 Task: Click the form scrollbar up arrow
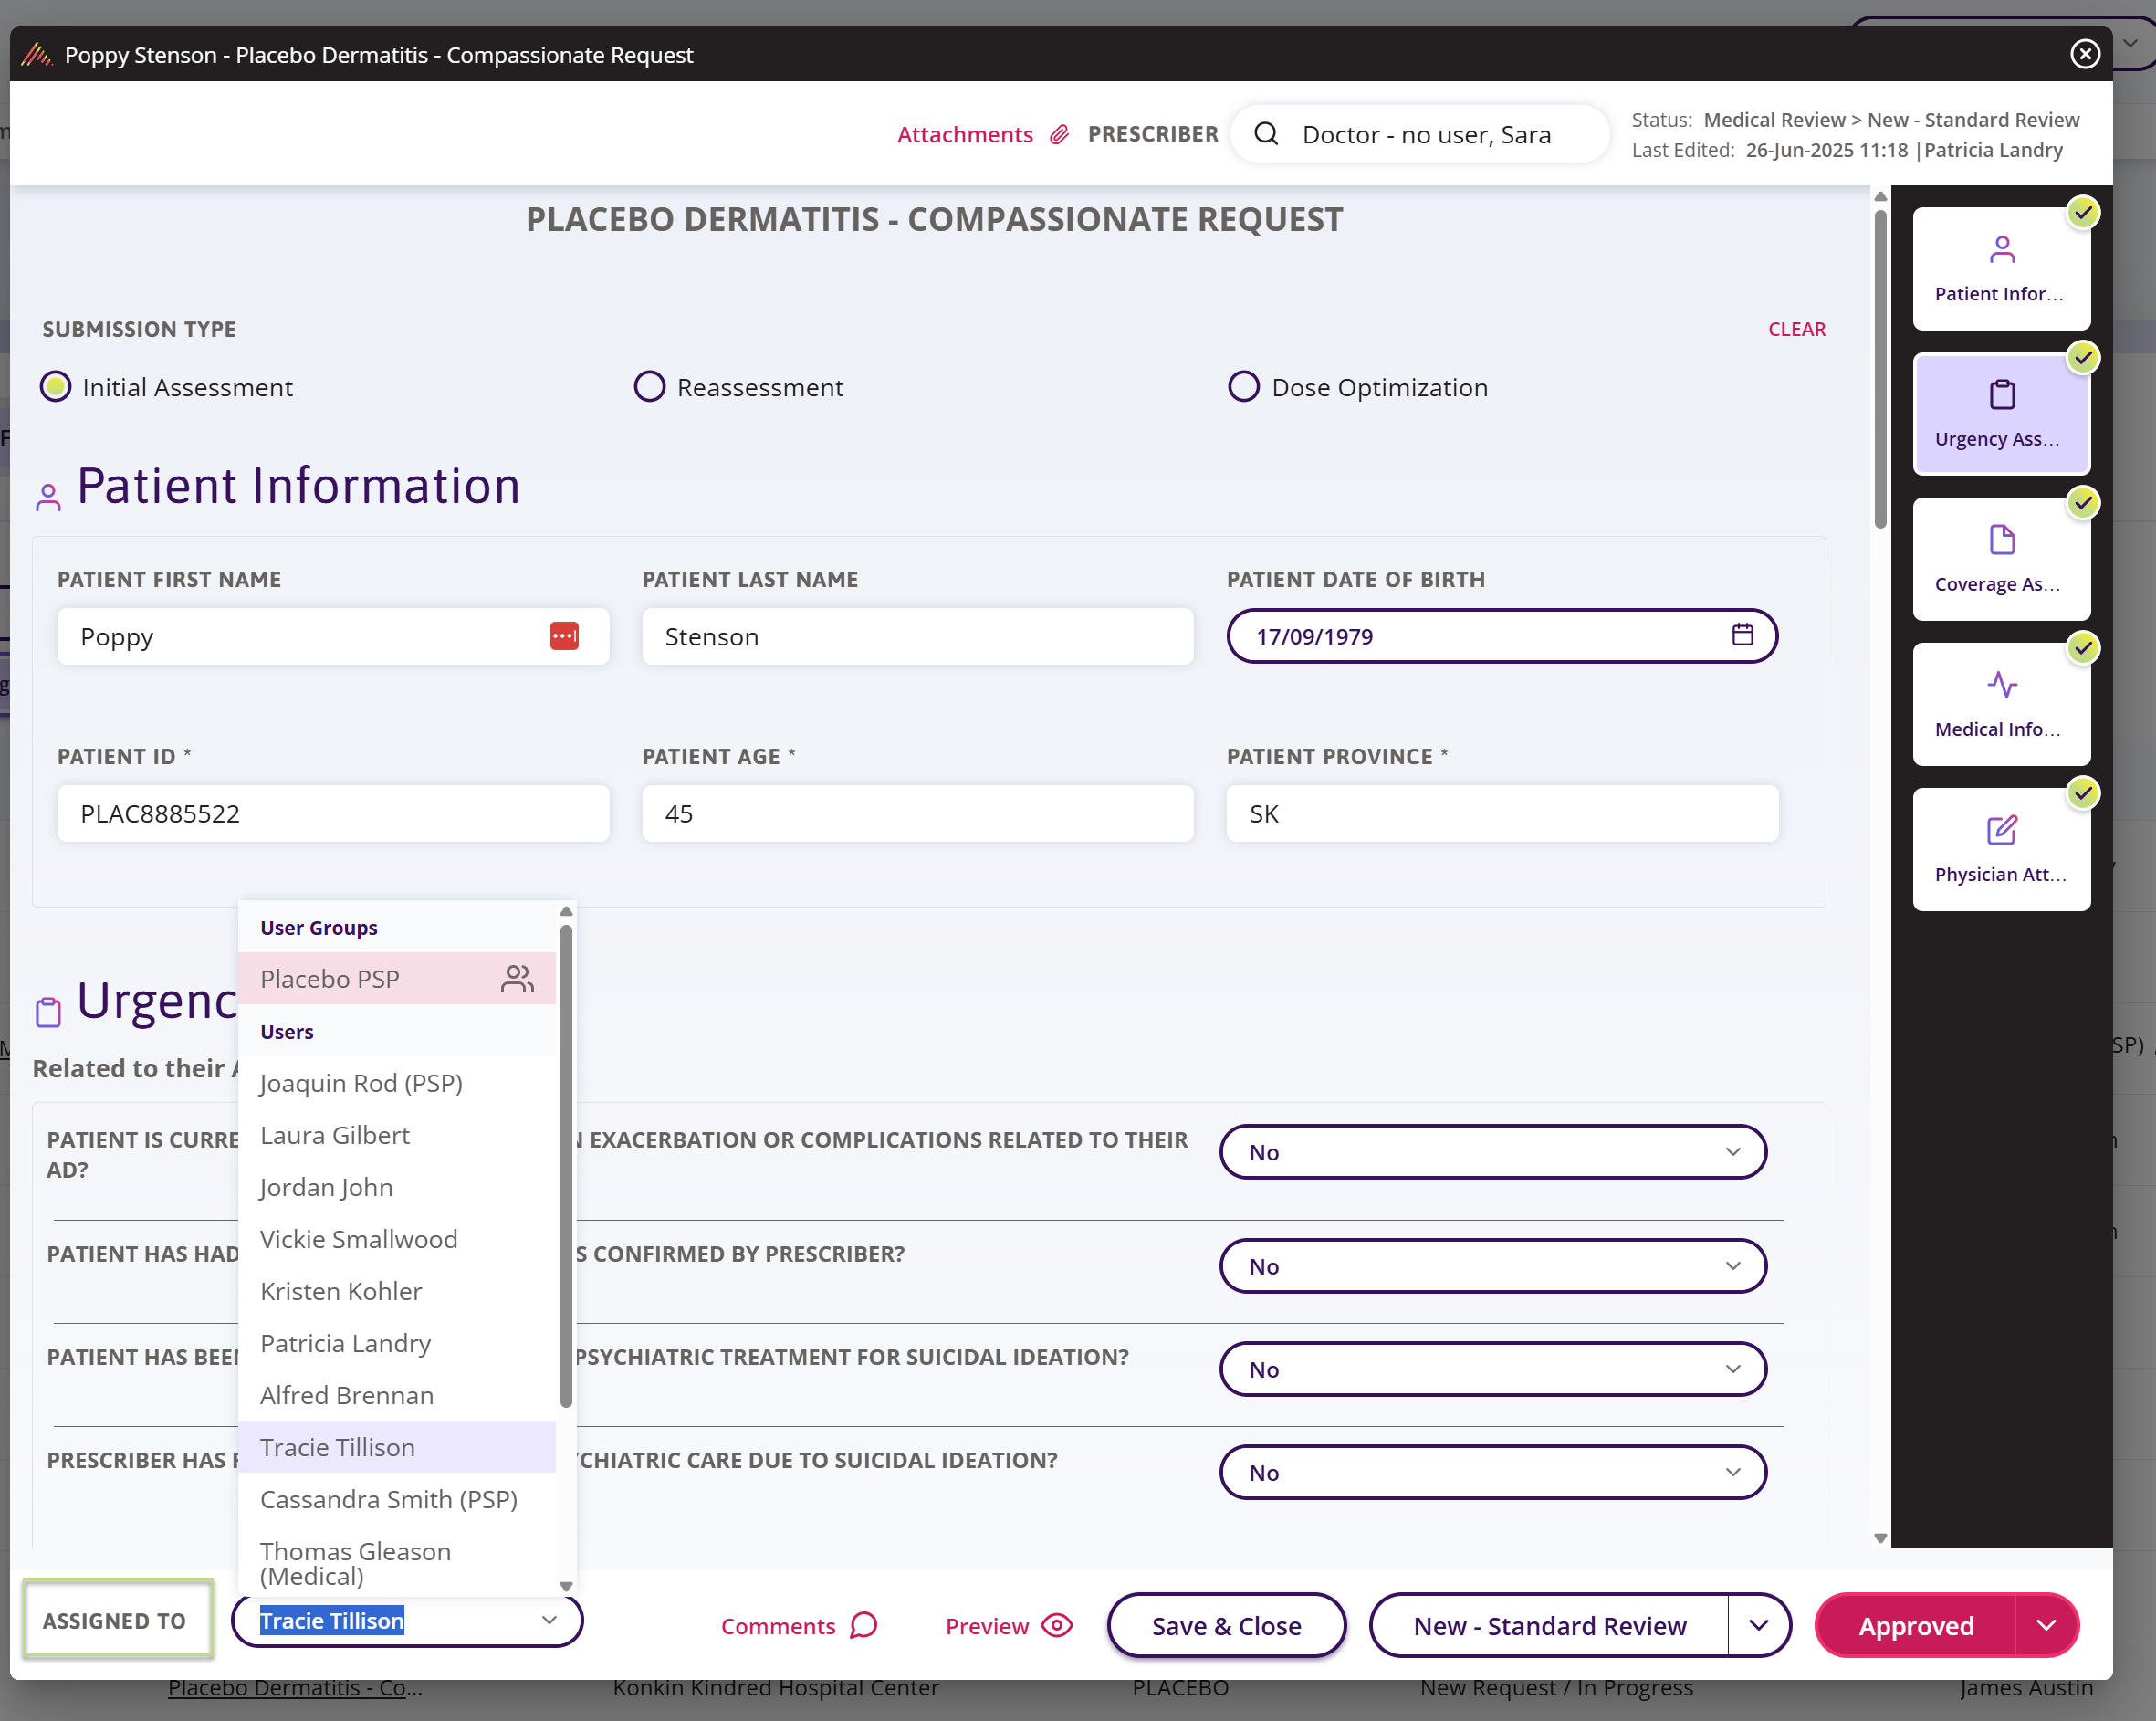pyautogui.click(x=1880, y=196)
